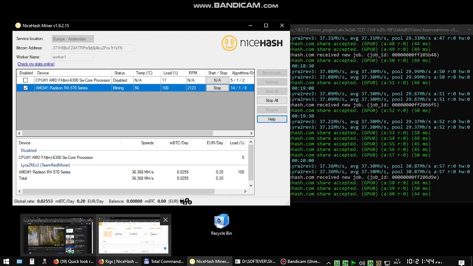Click the Algorithms column header

[x=242, y=73]
